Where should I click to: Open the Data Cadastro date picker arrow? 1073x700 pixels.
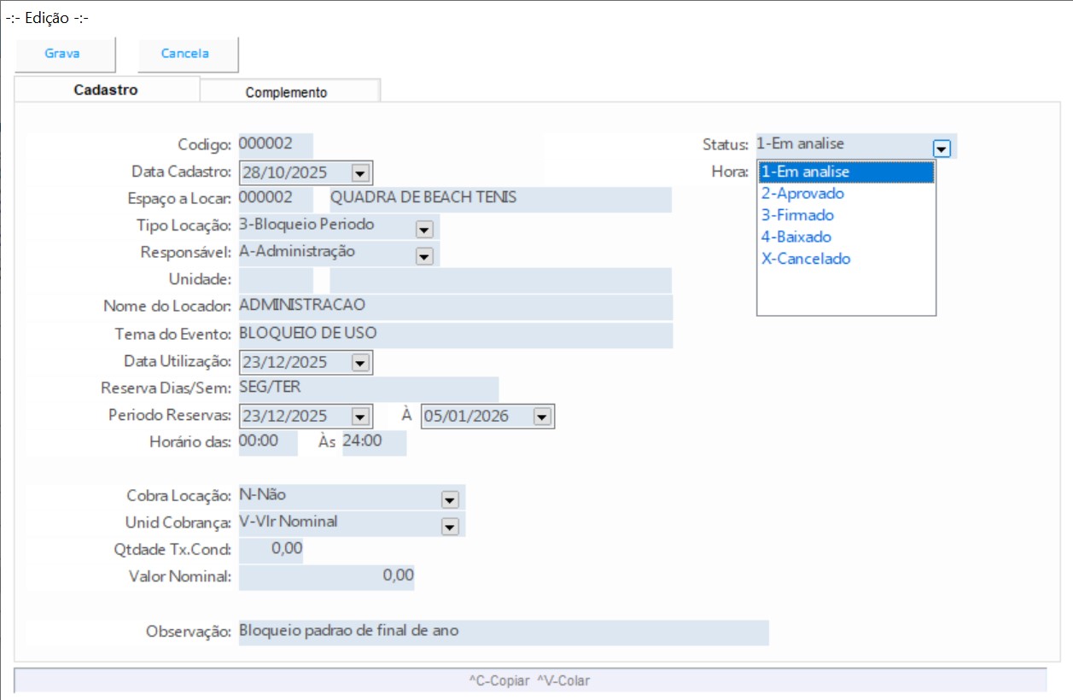click(359, 173)
